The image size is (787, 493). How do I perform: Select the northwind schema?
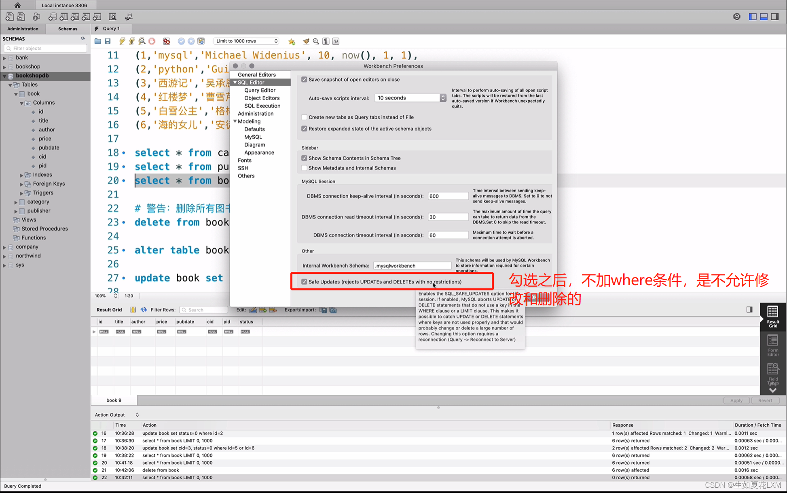[x=28, y=256]
